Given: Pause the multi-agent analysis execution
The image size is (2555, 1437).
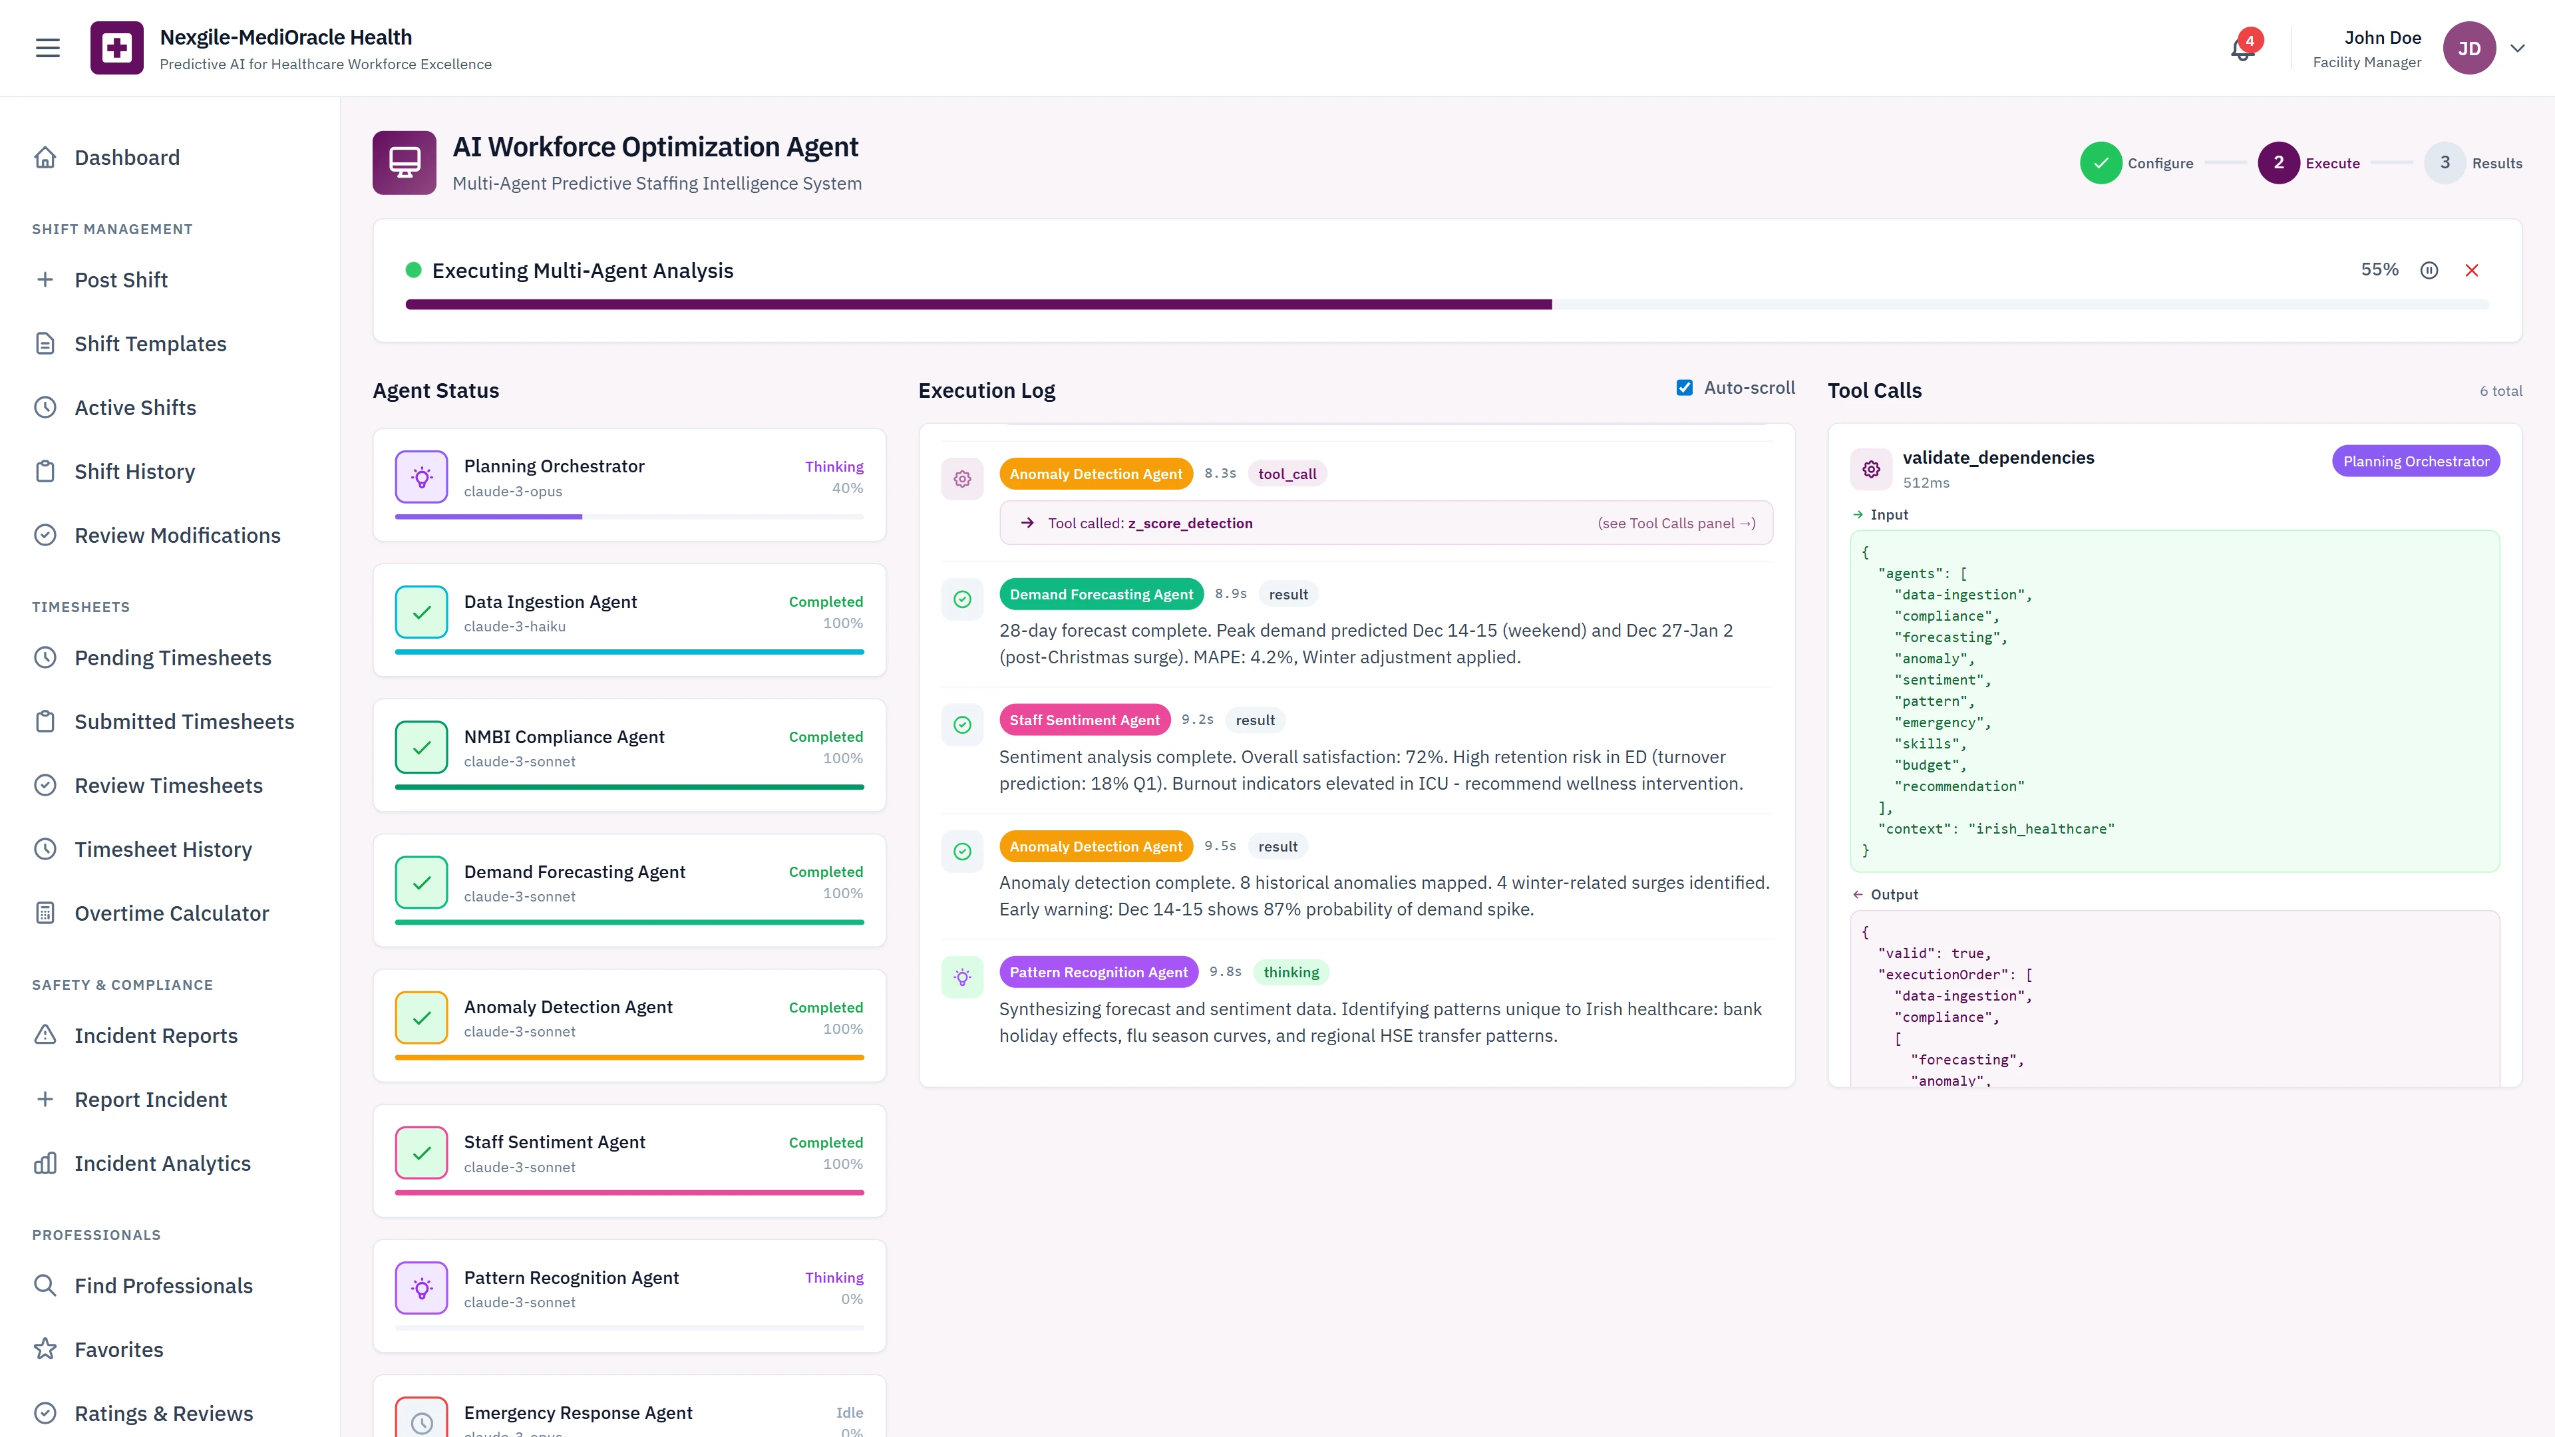Looking at the screenshot, I should (2428, 269).
